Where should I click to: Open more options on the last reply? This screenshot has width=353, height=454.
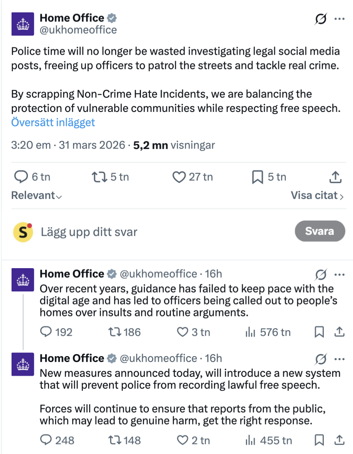(339, 359)
